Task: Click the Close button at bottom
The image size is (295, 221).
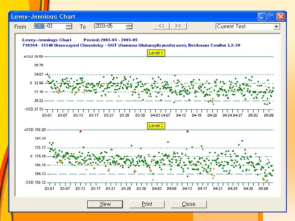Action: (x=188, y=204)
